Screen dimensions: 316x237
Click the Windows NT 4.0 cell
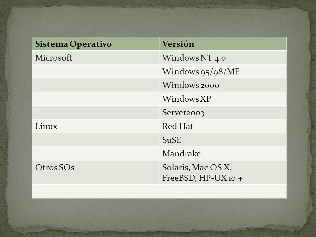223,58
